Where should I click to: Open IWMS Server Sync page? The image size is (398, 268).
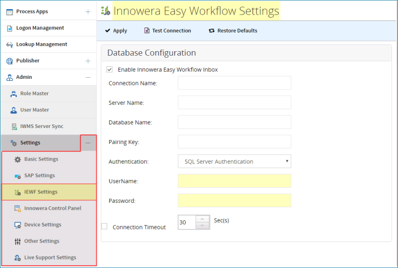[x=48, y=126]
